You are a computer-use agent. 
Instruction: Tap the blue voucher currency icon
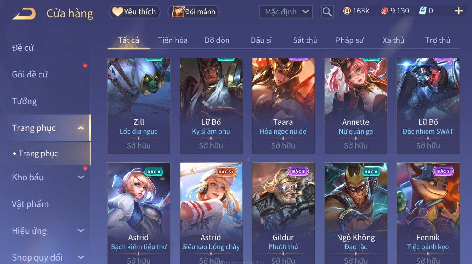pos(423,11)
